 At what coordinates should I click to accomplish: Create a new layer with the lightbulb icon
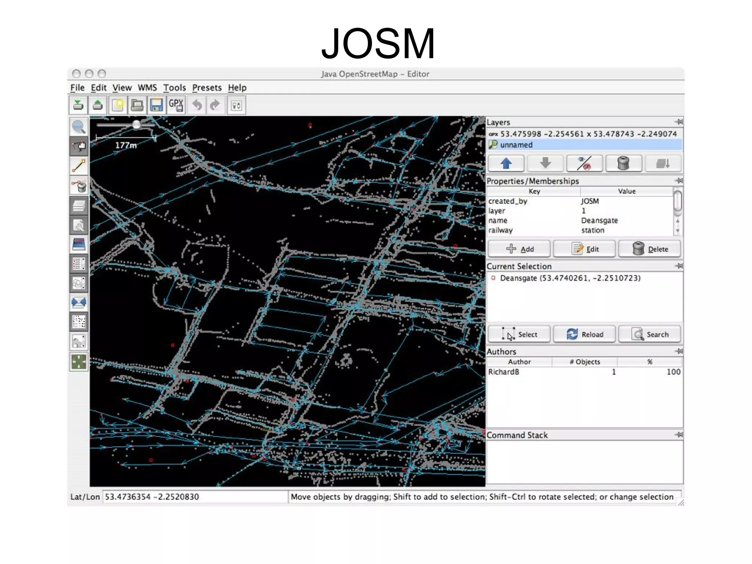point(117,105)
